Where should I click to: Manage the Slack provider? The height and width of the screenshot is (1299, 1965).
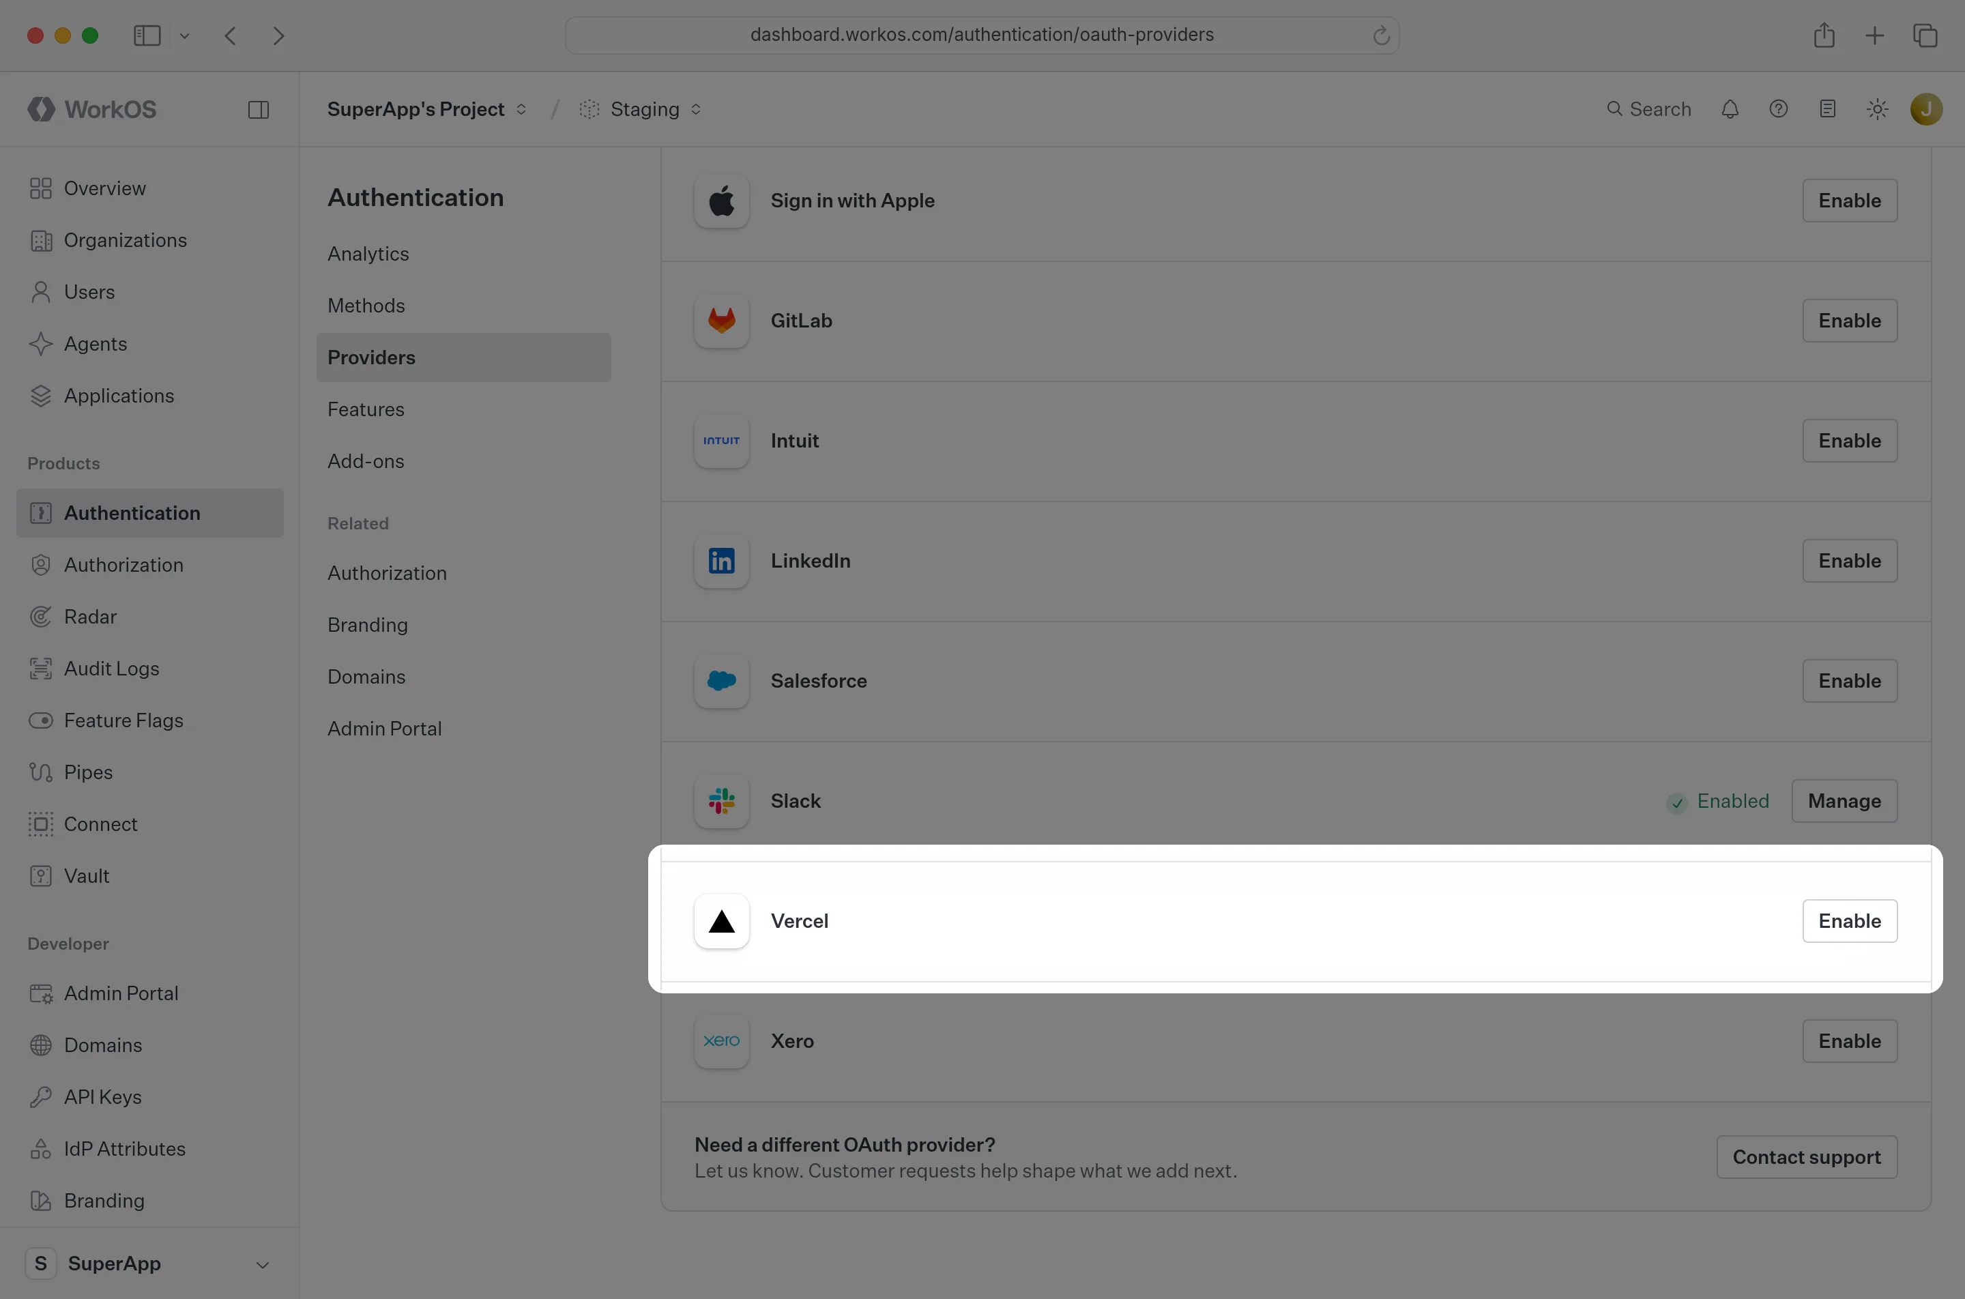click(1844, 801)
